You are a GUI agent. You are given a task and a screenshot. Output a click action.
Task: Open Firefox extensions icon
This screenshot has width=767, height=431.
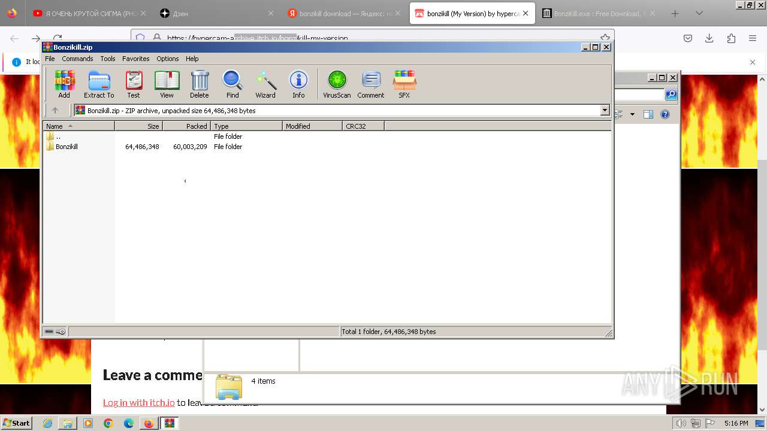pyautogui.click(x=731, y=38)
